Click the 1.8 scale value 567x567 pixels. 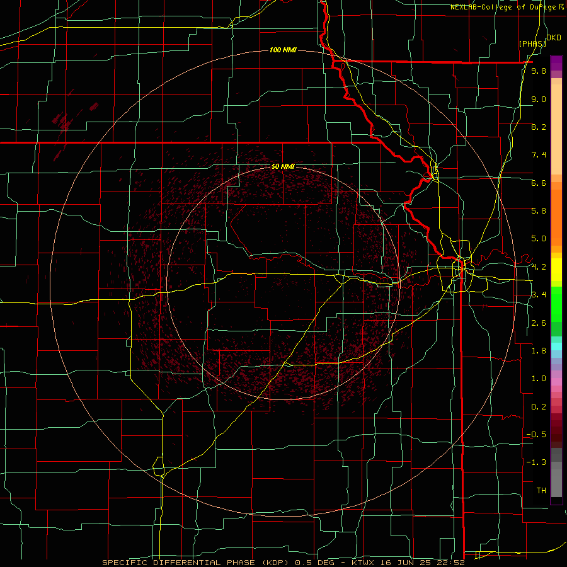[539, 351]
